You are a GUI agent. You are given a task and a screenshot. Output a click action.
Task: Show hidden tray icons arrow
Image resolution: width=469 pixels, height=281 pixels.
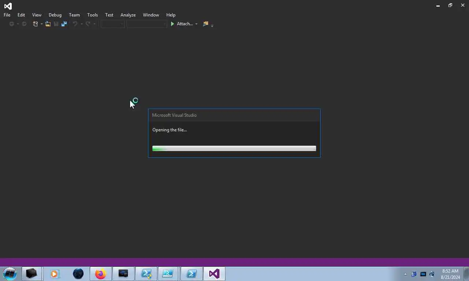405,274
